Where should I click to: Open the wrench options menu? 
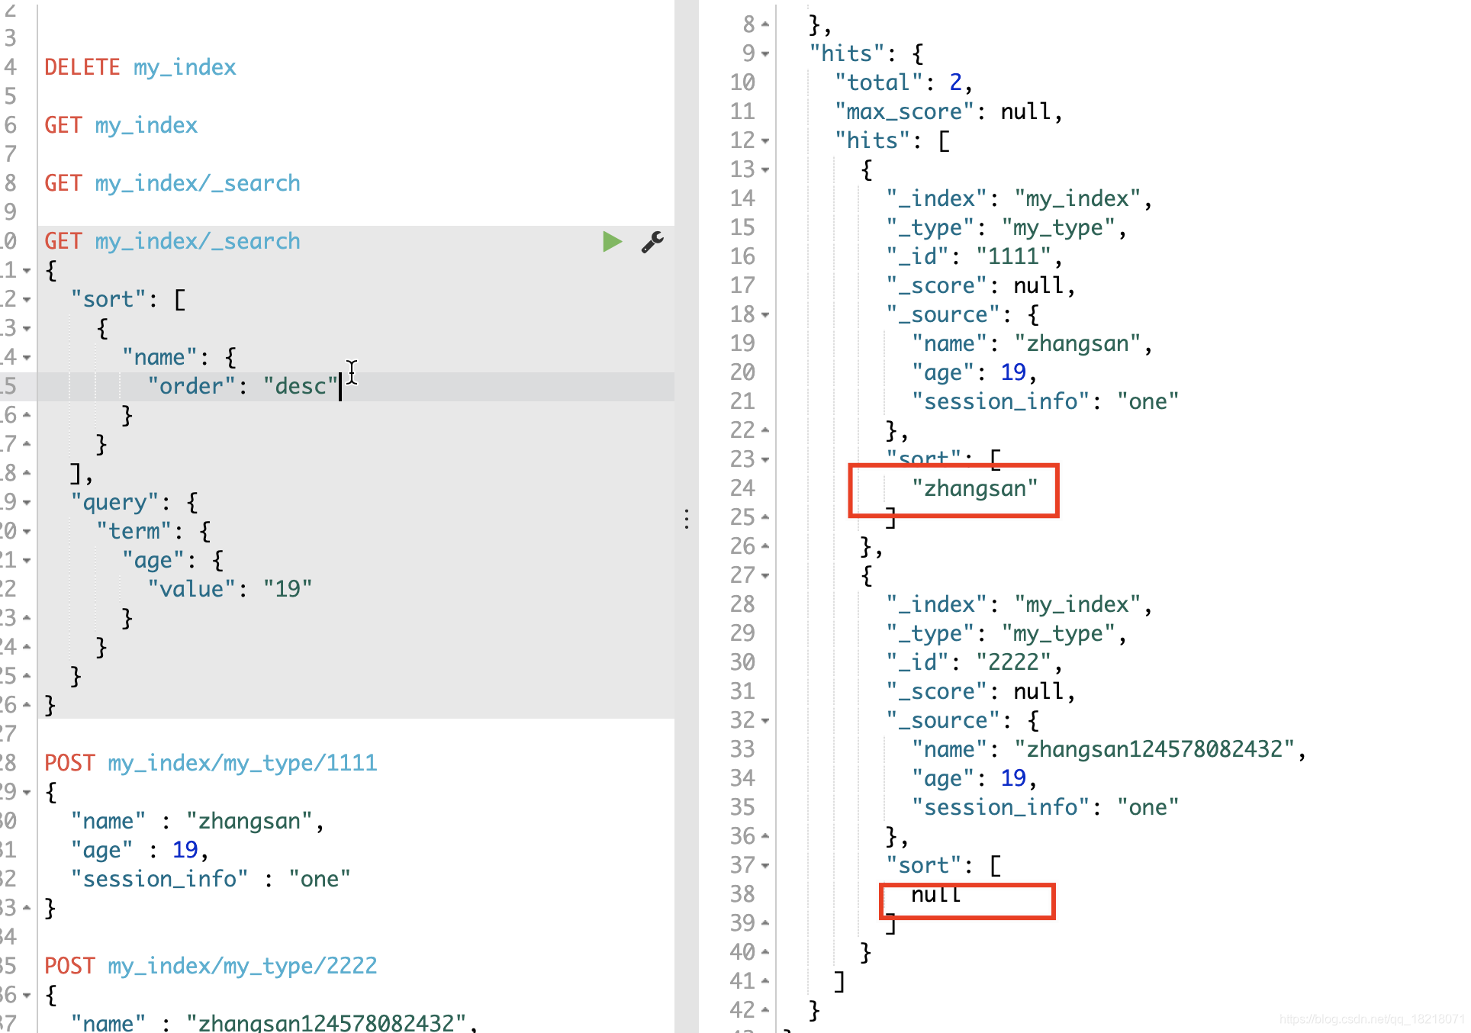point(652,242)
